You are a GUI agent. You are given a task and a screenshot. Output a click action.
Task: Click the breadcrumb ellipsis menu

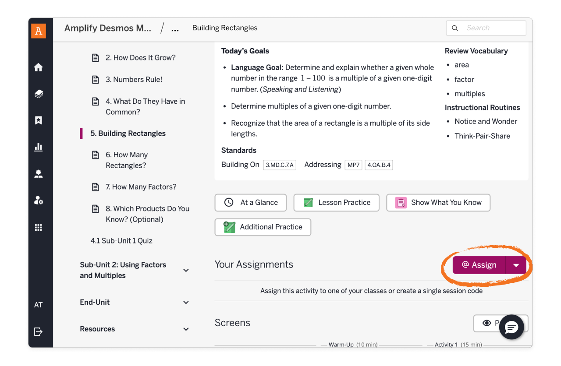tap(175, 29)
